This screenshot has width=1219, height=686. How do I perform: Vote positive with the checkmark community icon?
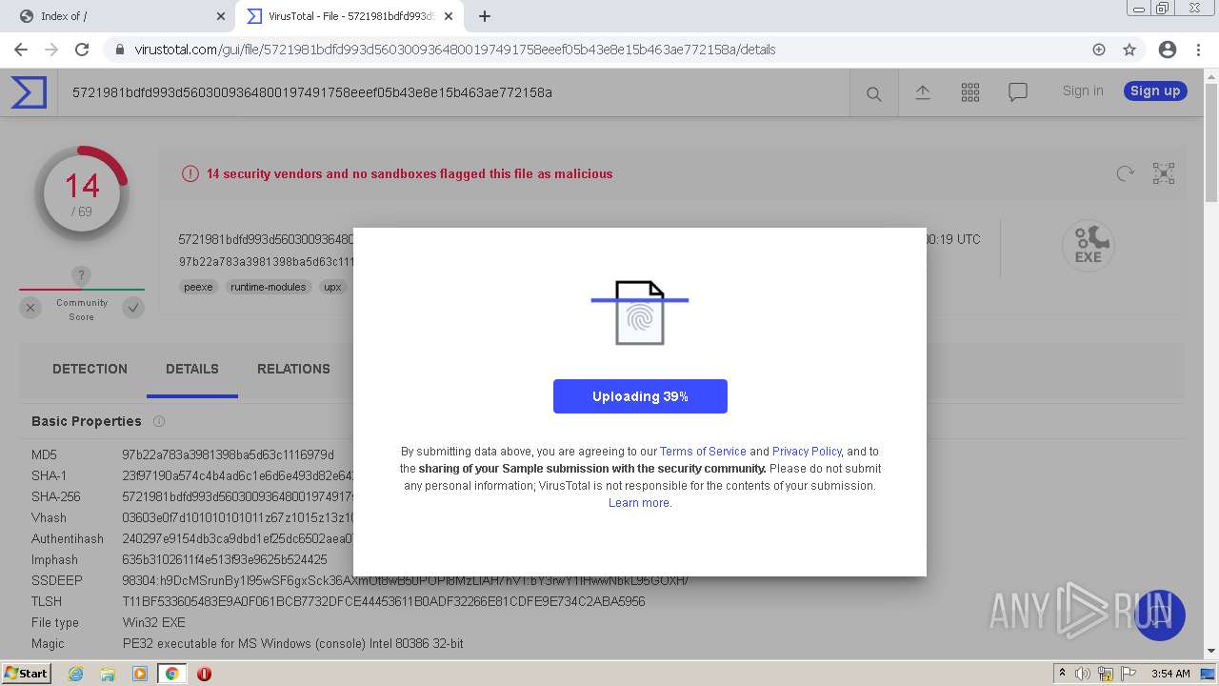133,308
